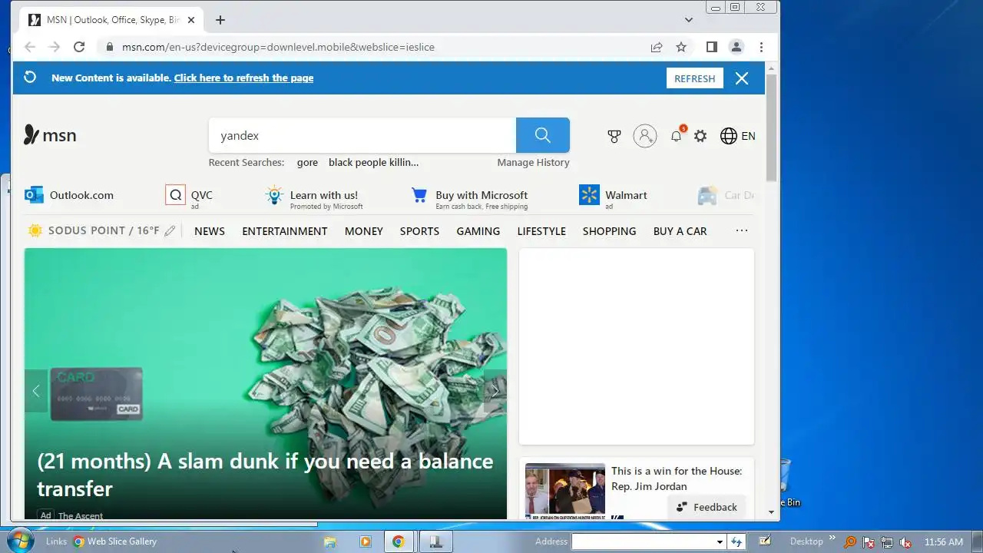Click 'Click here to refresh the page' link
The width and height of the screenshot is (983, 553).
(x=243, y=78)
